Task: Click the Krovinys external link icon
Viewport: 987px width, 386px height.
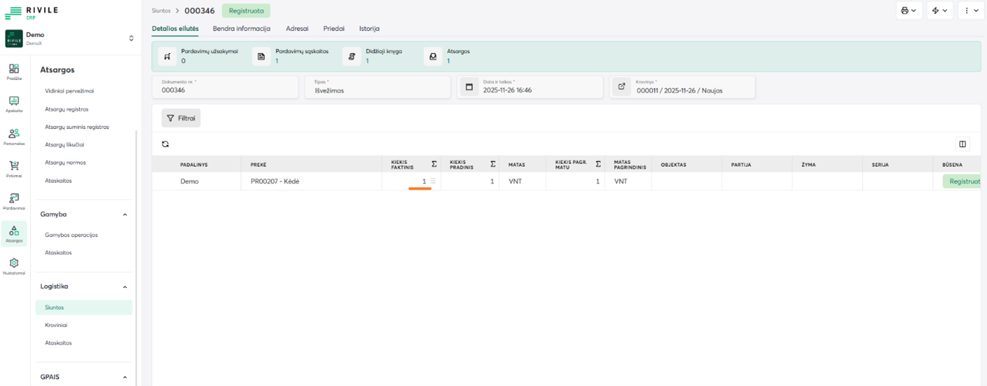Action: (621, 87)
